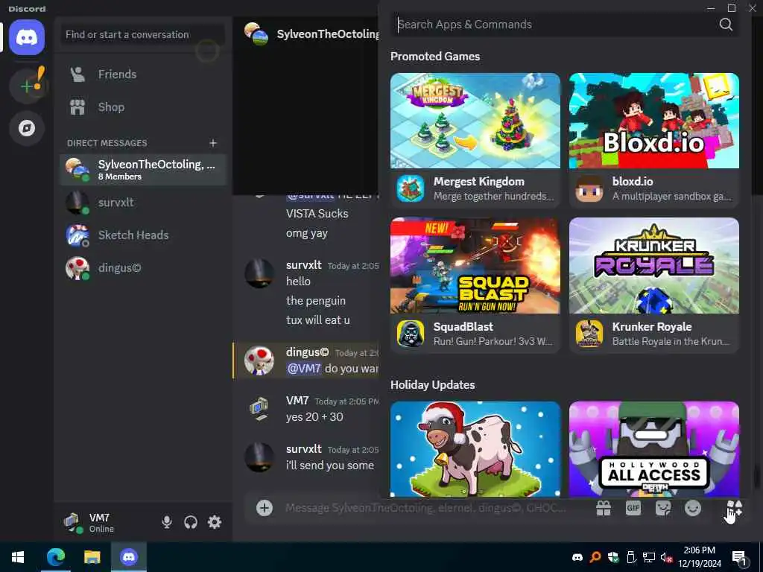This screenshot has width=763, height=572.
Task: Click the dingus© username in chat
Action: (307, 352)
